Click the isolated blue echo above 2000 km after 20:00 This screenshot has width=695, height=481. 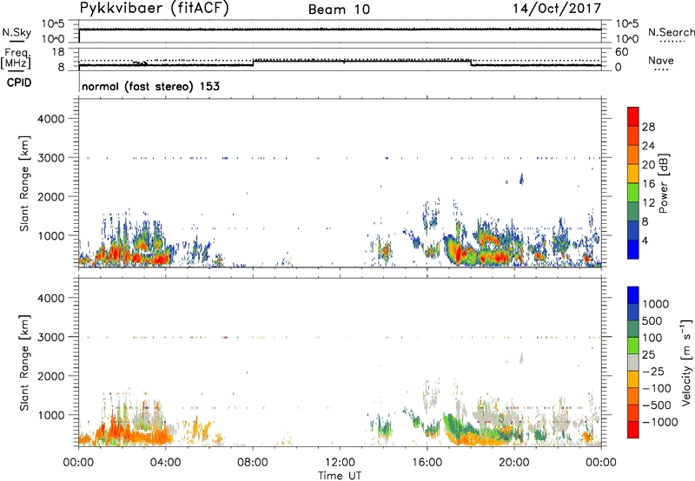[521, 179]
